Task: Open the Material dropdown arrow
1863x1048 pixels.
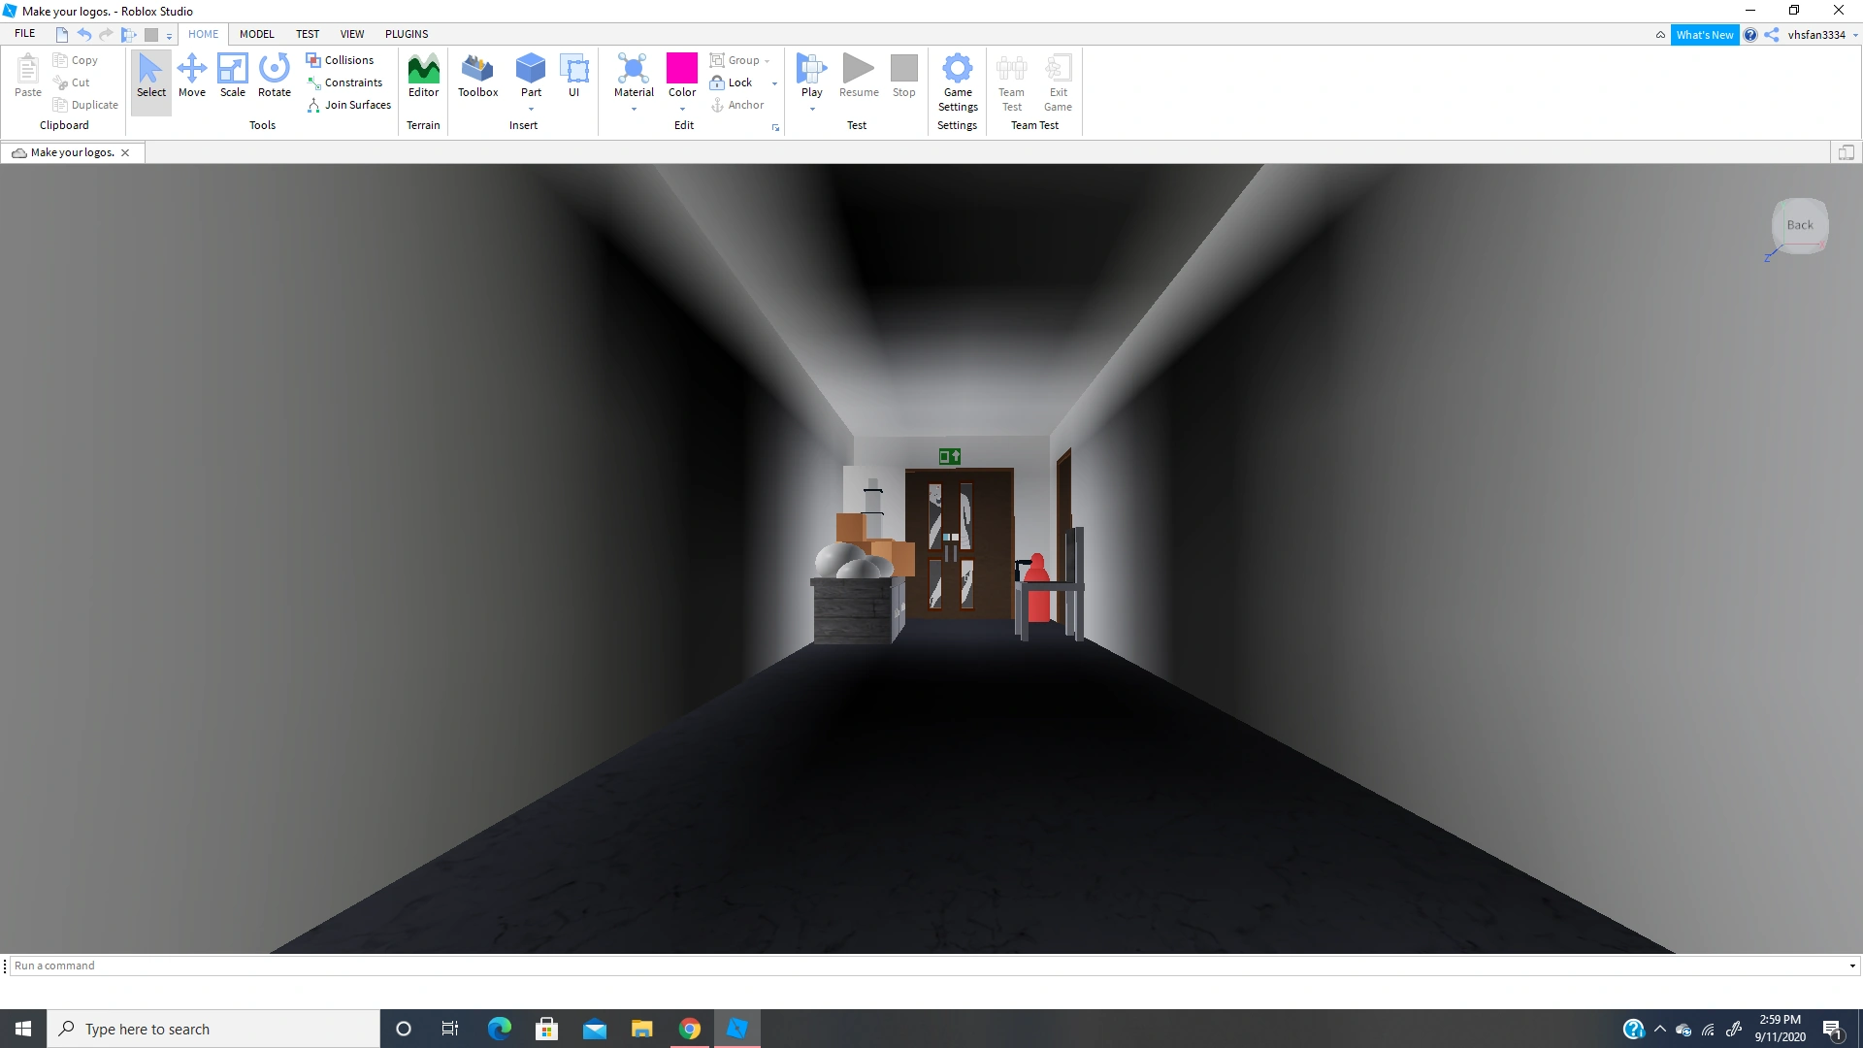Action: (634, 109)
